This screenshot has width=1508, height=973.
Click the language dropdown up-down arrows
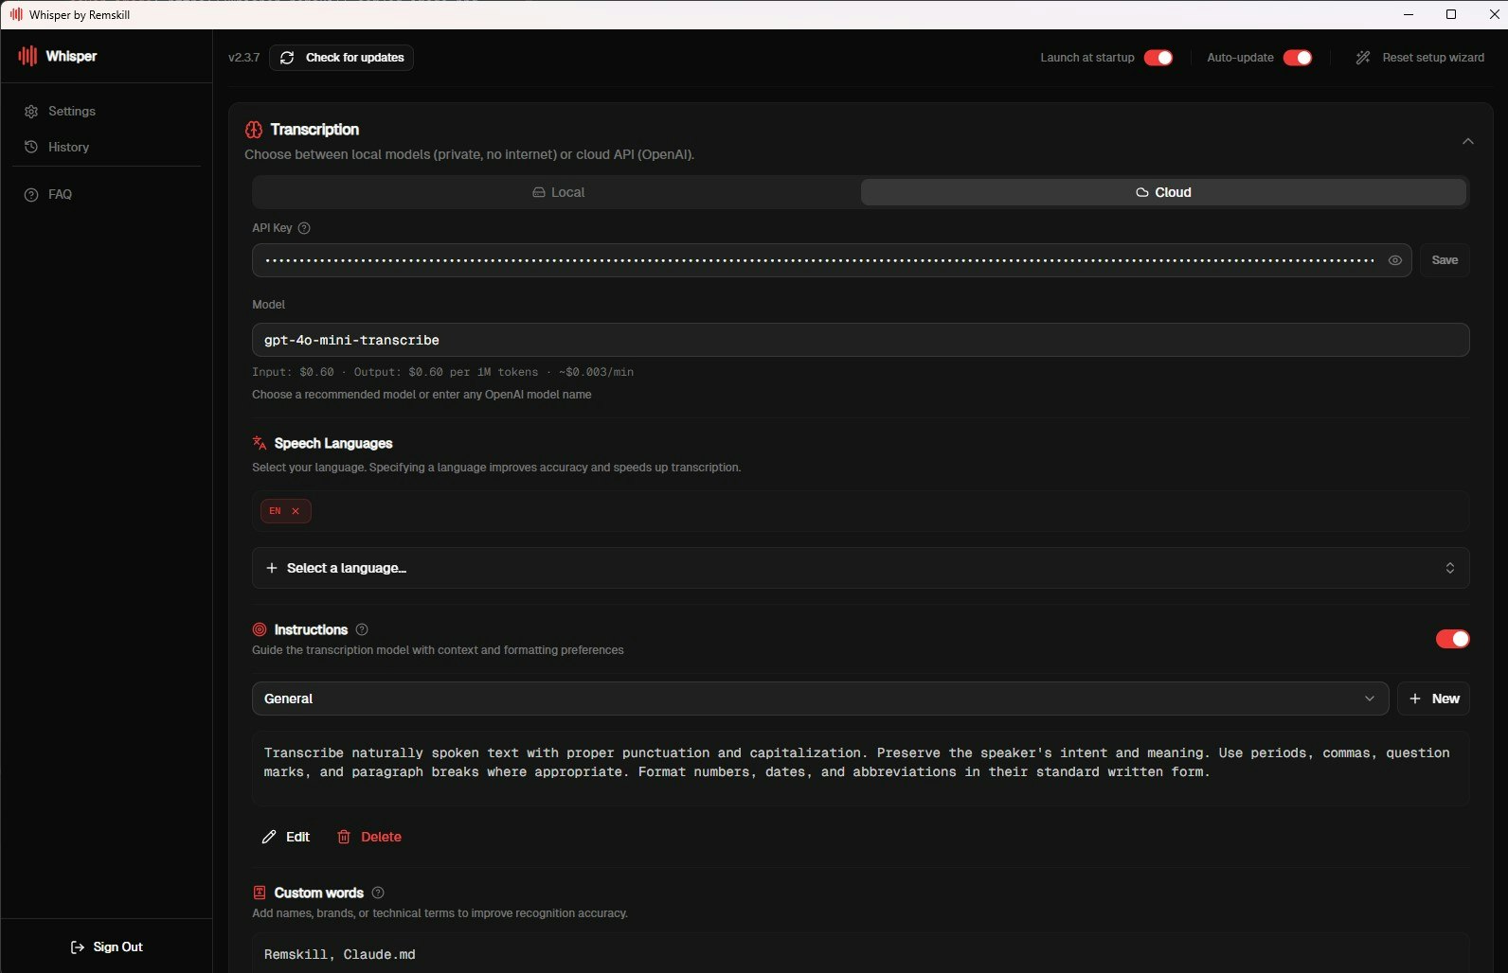pos(1449,568)
